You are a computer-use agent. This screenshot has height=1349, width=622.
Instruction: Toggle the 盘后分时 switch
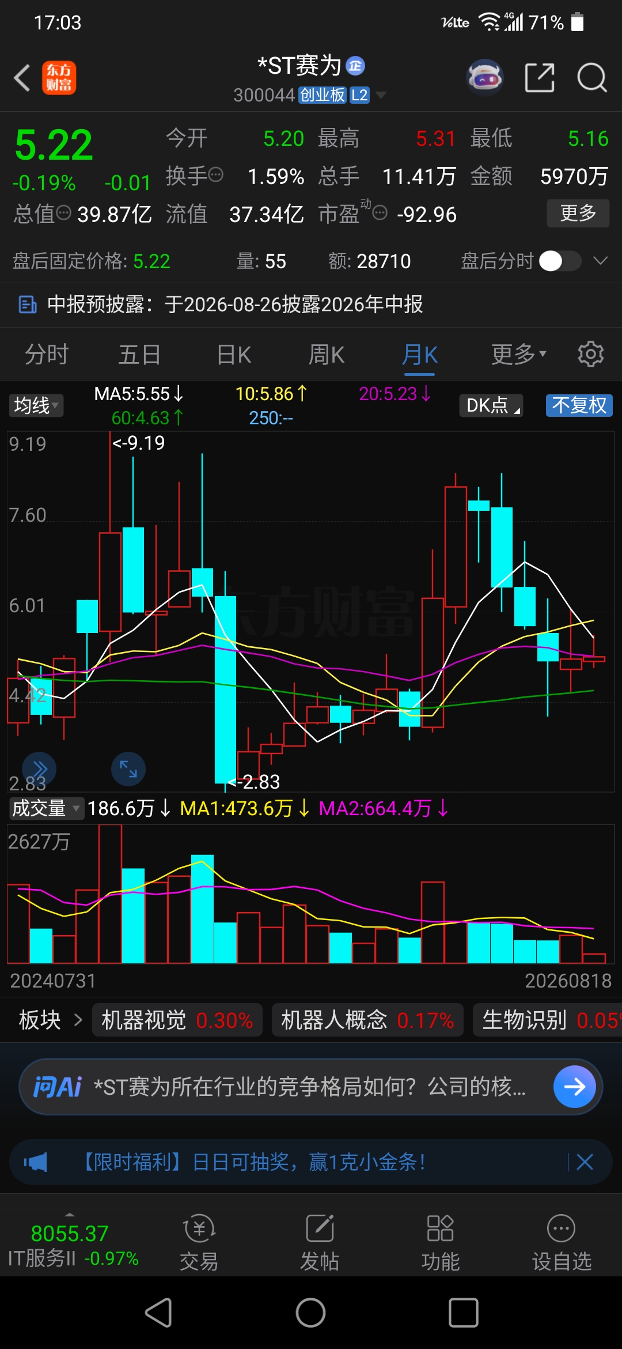[x=560, y=261]
